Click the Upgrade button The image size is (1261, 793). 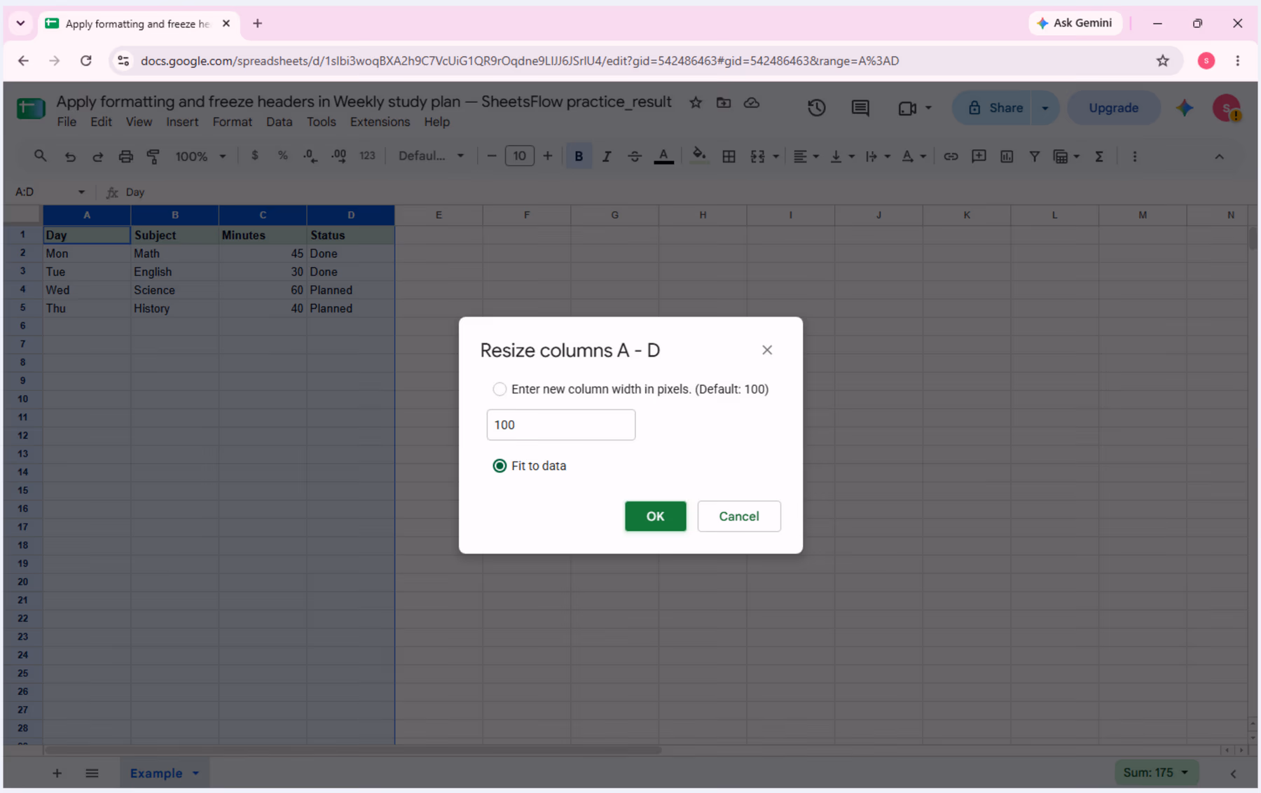click(x=1113, y=108)
